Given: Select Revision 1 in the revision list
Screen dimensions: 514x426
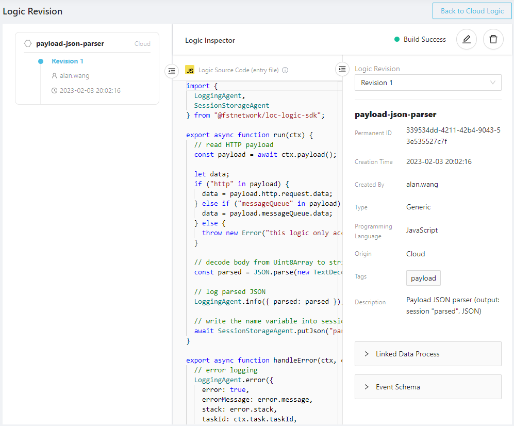Looking at the screenshot, I should tap(68, 61).
